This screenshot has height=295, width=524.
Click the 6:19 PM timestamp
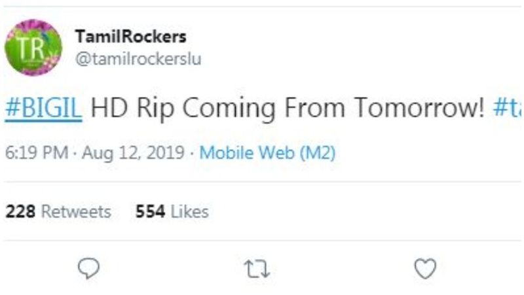point(37,154)
